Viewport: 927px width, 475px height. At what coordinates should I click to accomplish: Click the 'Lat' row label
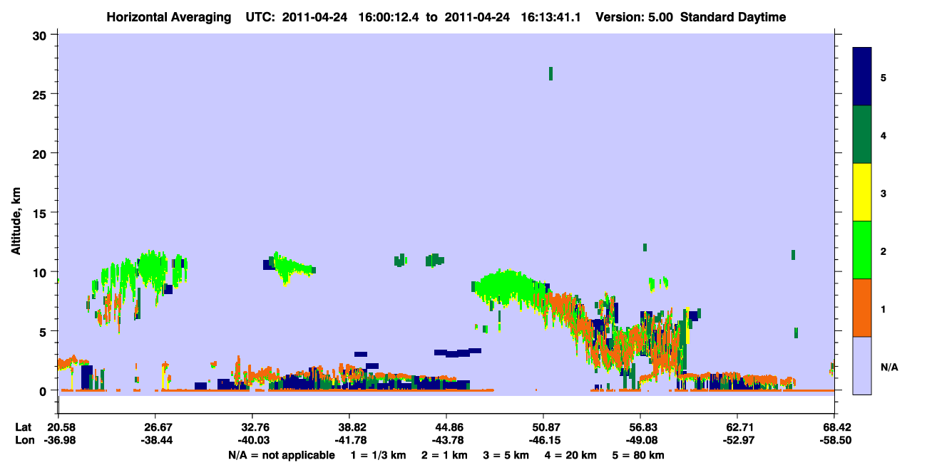tap(23, 427)
